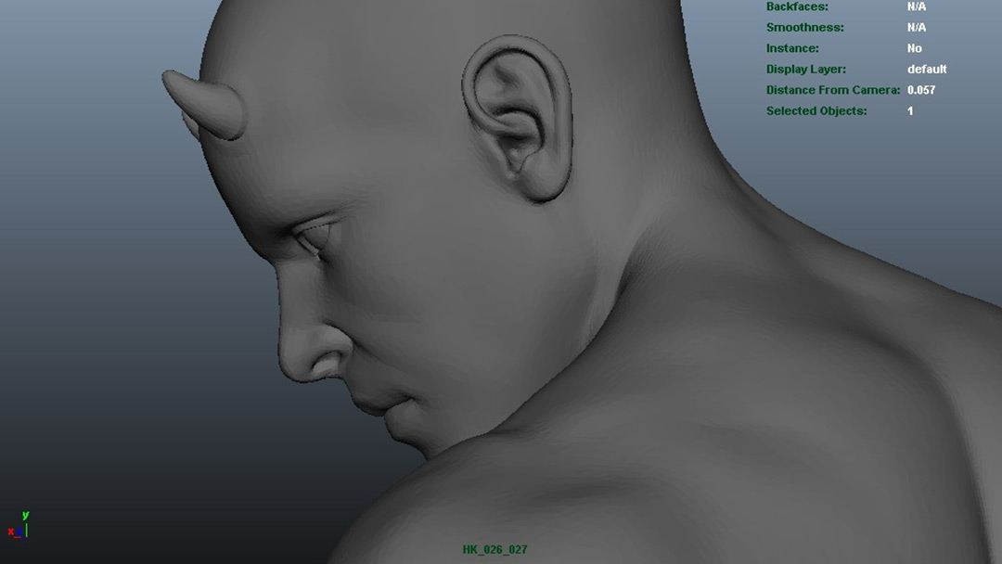Click the Display Layer HUD label
The width and height of the screenshot is (1002, 564).
click(x=805, y=70)
